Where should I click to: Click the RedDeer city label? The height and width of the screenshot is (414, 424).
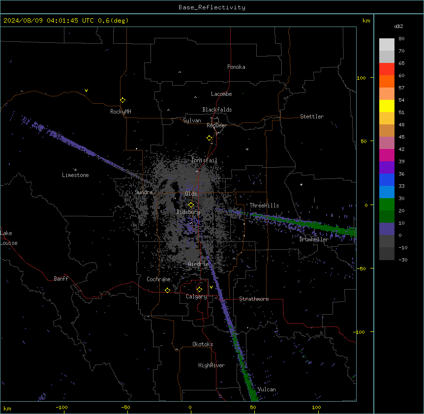point(216,125)
